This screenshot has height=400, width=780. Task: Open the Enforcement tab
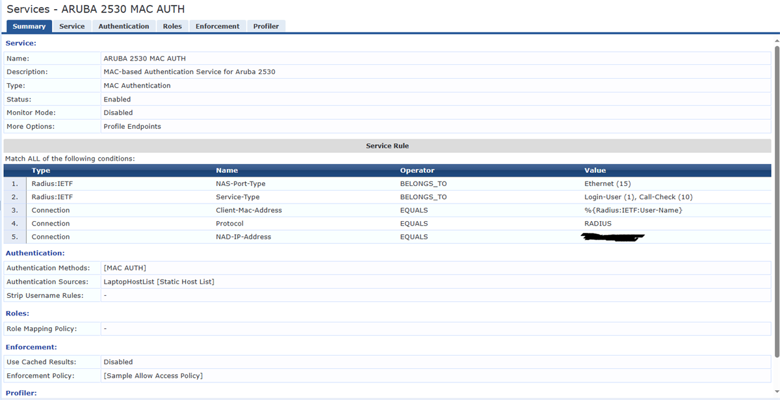pyautogui.click(x=217, y=26)
